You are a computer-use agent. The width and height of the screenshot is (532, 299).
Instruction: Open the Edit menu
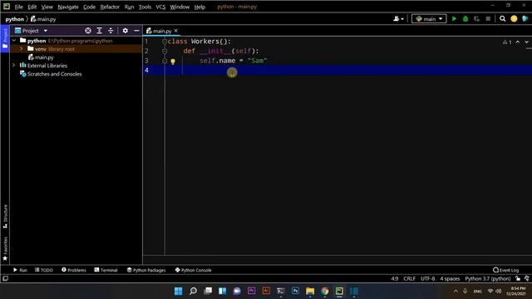[x=32, y=7]
